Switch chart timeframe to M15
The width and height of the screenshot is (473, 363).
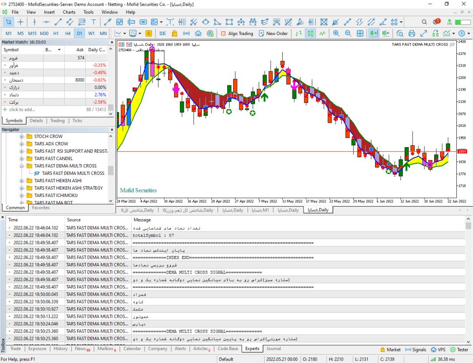32,33
